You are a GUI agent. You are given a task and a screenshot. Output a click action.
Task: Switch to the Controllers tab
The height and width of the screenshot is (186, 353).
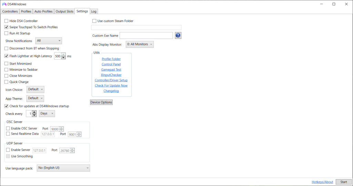point(10,11)
